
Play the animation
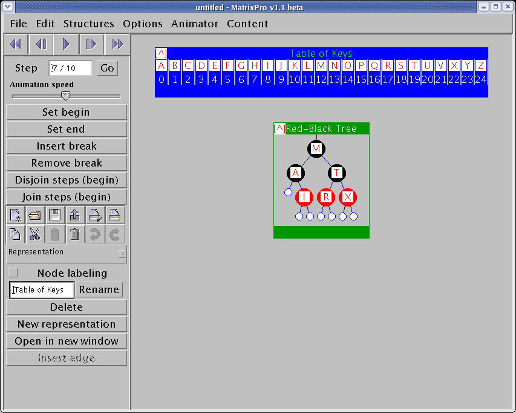pyautogui.click(x=66, y=44)
